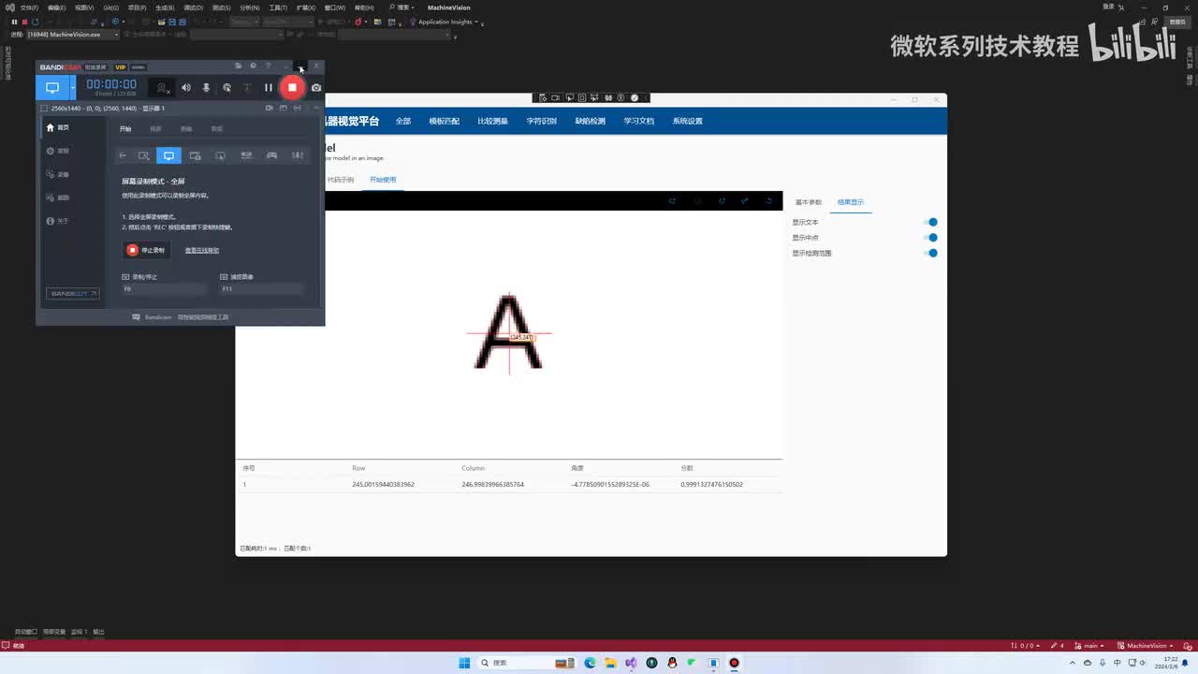The image size is (1198, 674).
Task: Open 全部 in MachineVision navigation
Action: pyautogui.click(x=403, y=121)
